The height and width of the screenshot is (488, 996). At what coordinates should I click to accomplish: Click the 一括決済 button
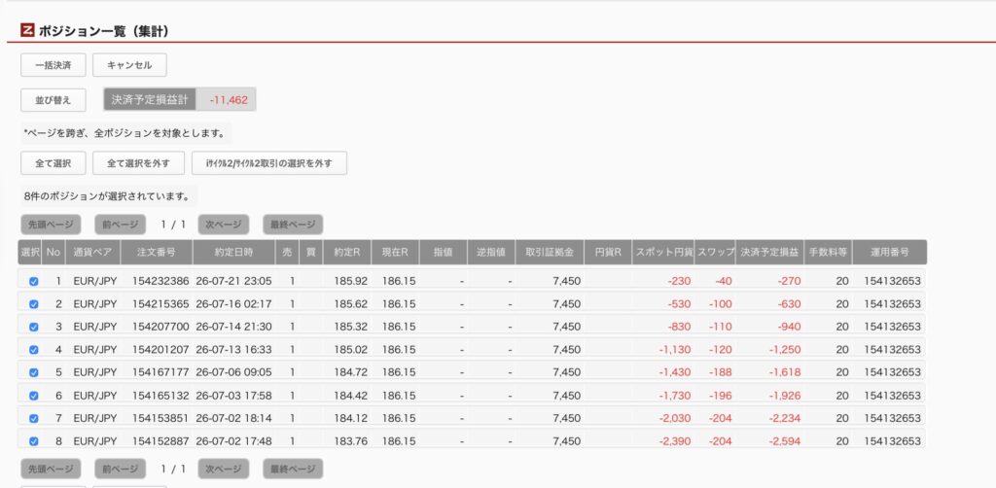coord(53,65)
